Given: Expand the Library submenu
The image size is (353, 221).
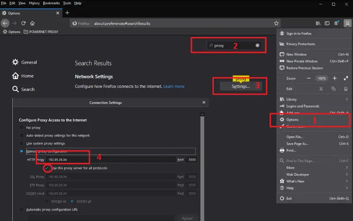Looking at the screenshot, I should tap(314, 99).
